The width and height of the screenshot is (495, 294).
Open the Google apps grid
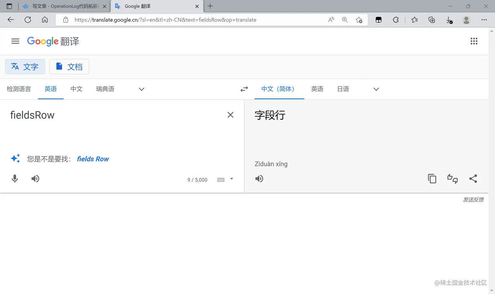click(x=474, y=41)
